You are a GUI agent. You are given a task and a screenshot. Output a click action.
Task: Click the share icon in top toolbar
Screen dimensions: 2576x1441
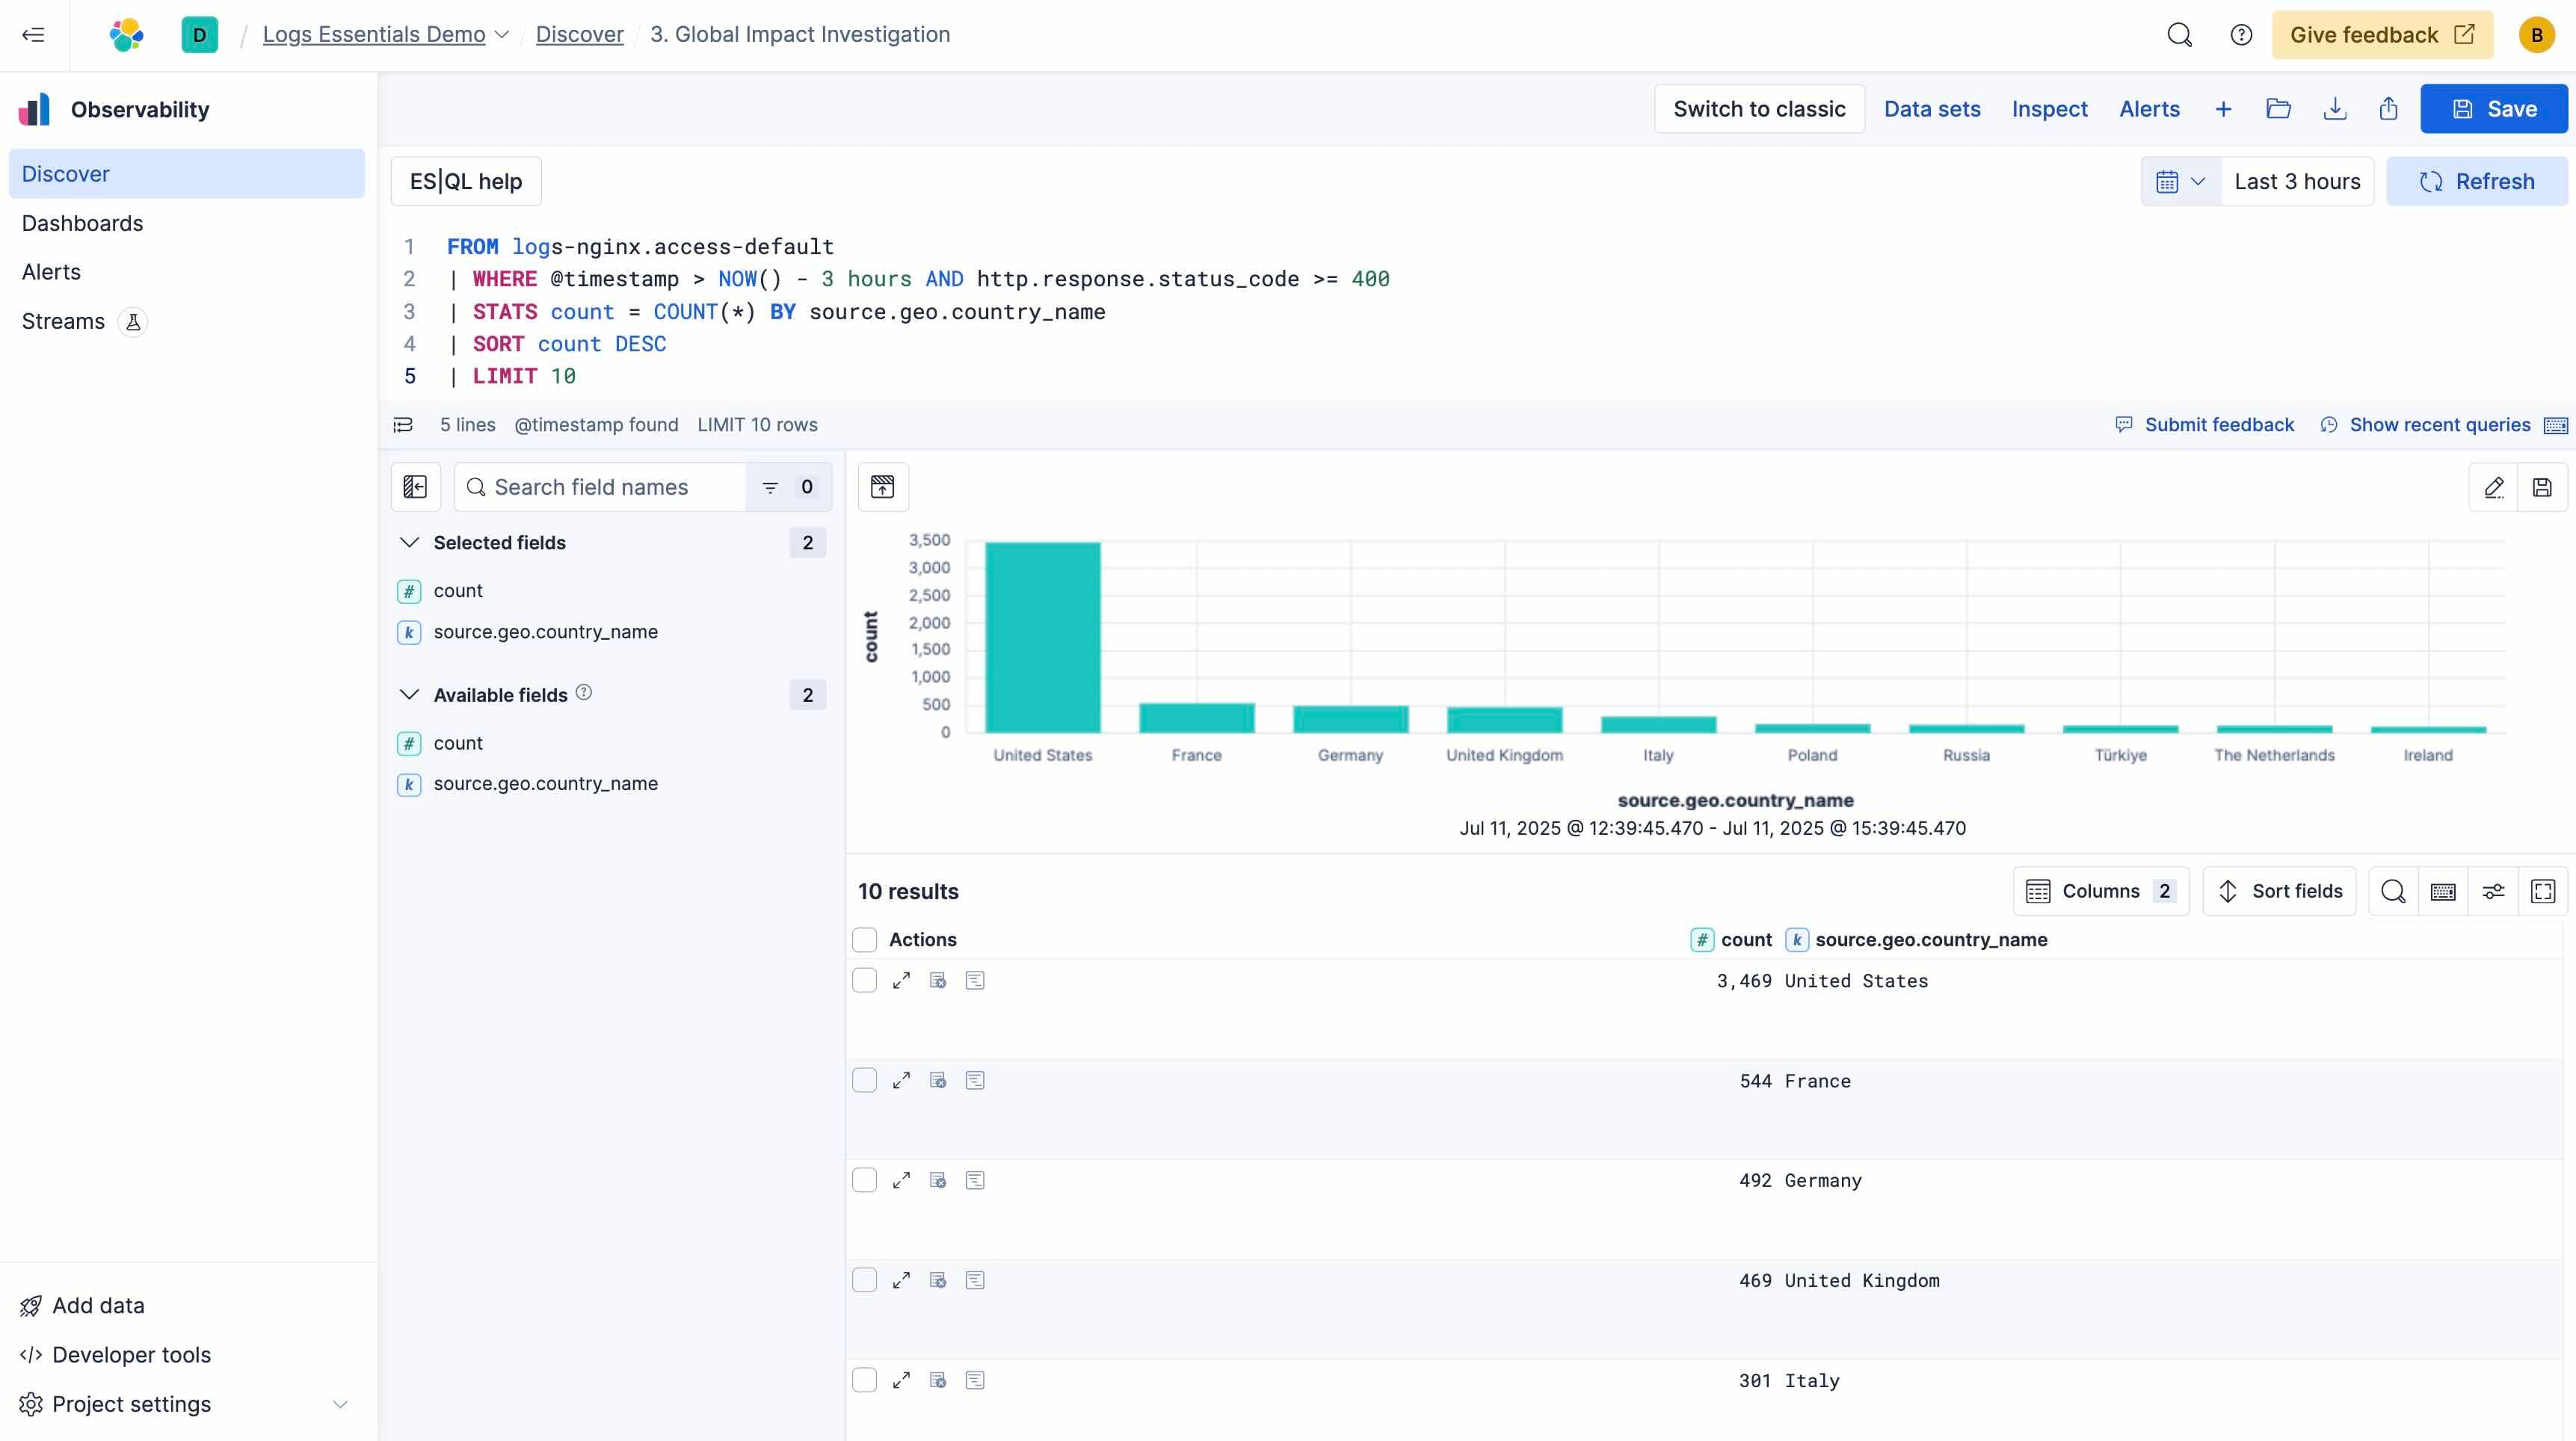point(2388,109)
